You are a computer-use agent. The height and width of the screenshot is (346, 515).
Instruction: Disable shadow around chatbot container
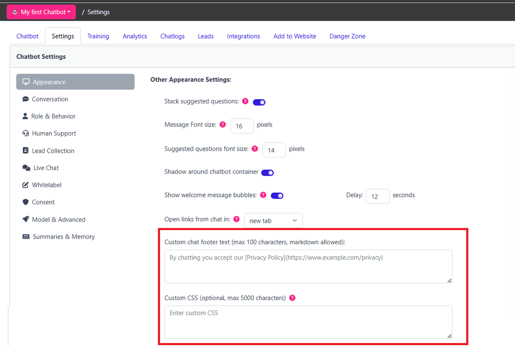[267, 172]
